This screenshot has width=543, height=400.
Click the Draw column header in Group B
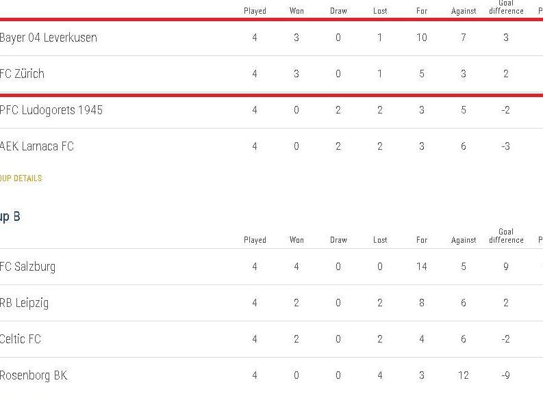pos(338,240)
